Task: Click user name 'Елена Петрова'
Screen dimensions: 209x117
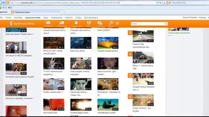Action: 190,18
